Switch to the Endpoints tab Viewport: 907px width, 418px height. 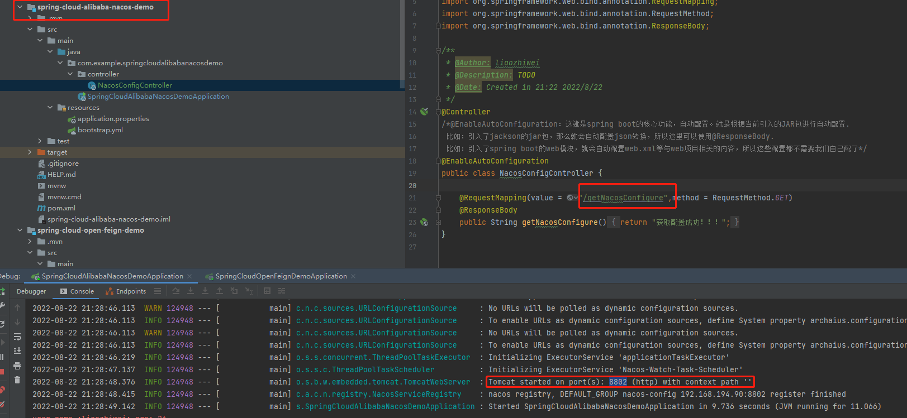[125, 291]
